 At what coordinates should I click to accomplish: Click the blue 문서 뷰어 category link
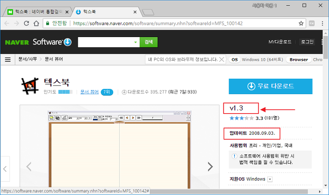click(89, 92)
